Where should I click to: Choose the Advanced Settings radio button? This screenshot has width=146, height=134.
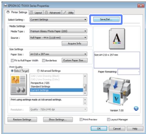[x=38, y=71]
